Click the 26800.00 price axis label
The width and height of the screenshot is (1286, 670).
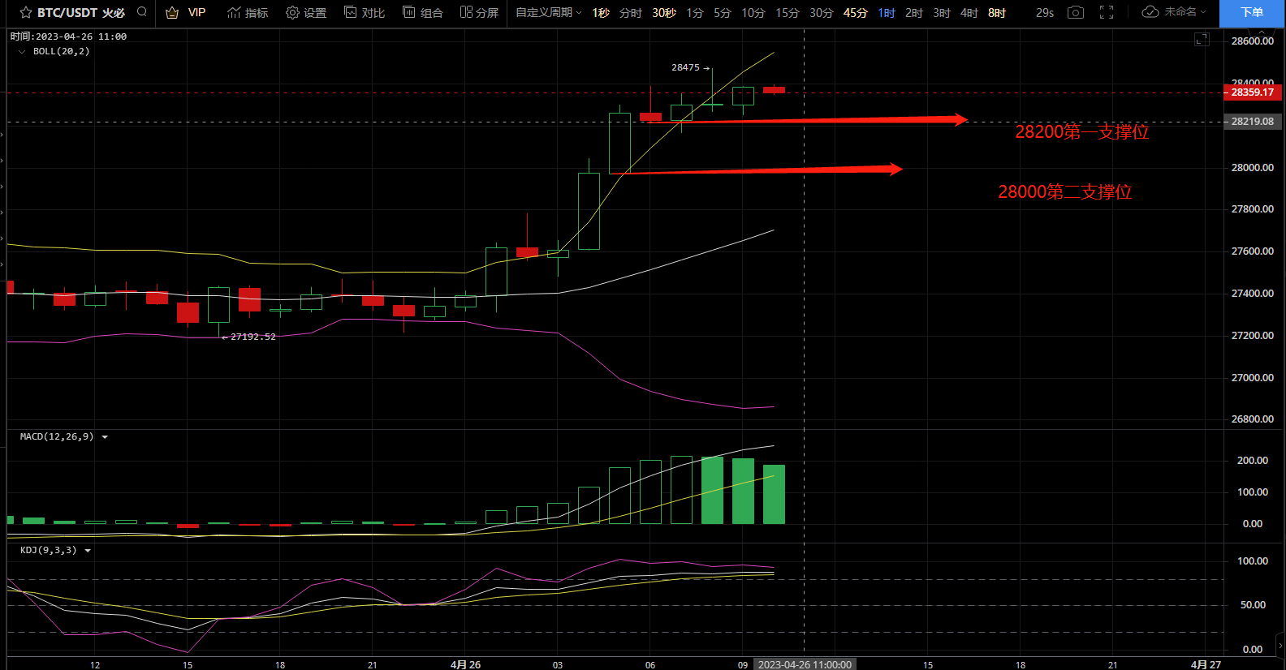point(1253,419)
